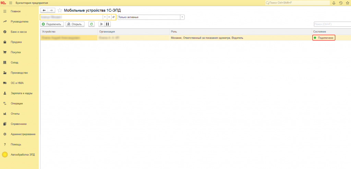
Task: Open the 1C logo main menu
Action: click(3, 3)
